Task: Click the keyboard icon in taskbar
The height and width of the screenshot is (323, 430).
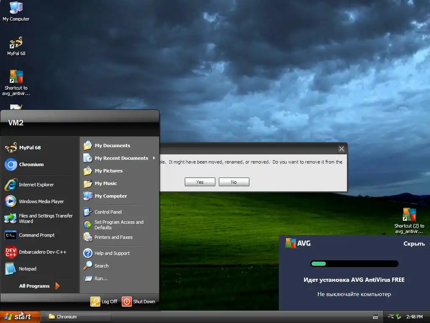Action: [x=375, y=317]
